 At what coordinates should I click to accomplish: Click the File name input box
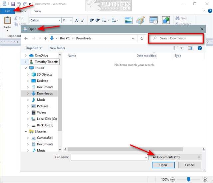(x=109, y=157)
